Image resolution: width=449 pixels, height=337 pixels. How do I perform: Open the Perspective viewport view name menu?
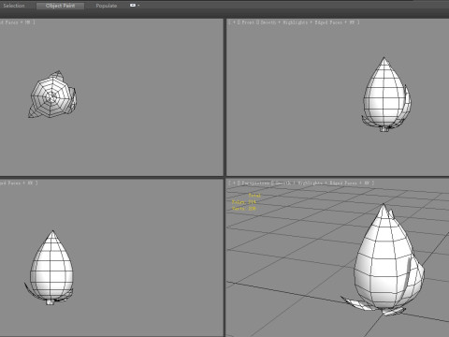click(254, 183)
